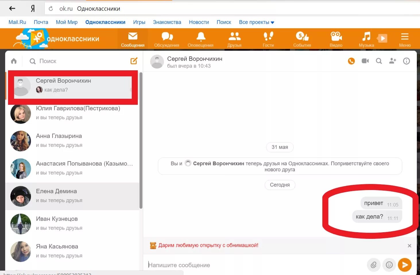Click the Одноклассники logo
The width and height of the screenshot is (420, 275).
point(57,38)
